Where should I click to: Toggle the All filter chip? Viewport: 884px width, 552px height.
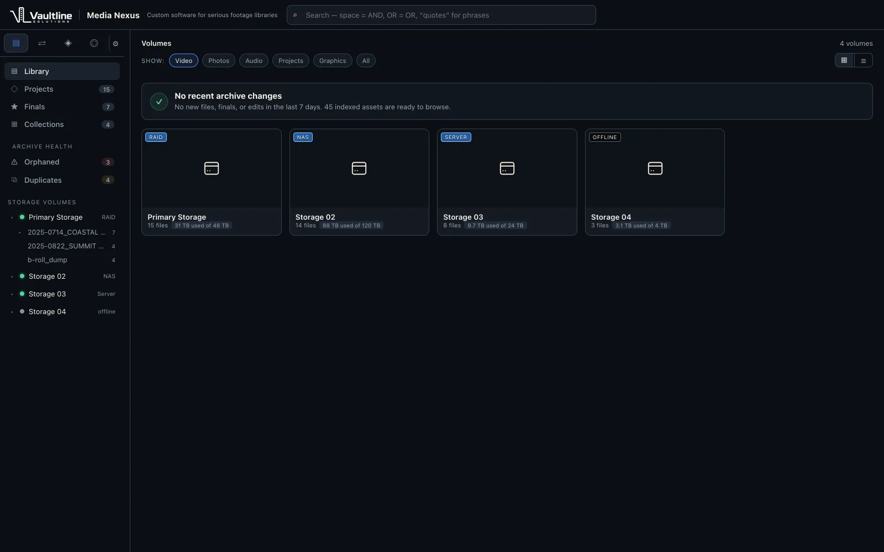coord(366,61)
